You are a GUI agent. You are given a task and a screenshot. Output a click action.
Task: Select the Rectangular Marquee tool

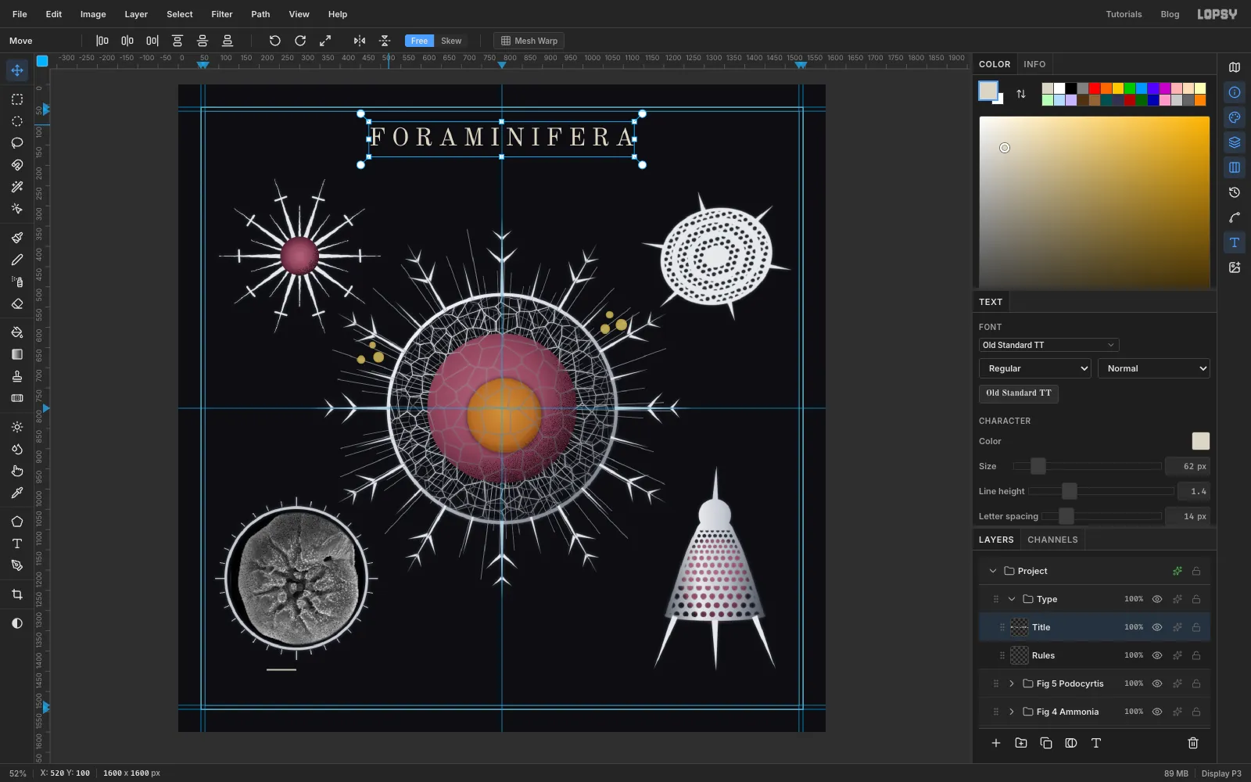click(17, 99)
